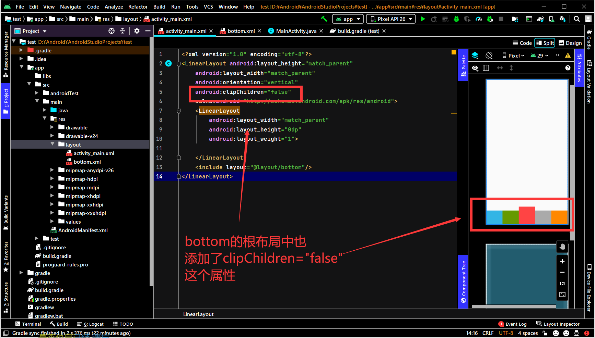Click the pan hand tool in preview
Image resolution: width=595 pixels, height=338 pixels.
pyautogui.click(x=562, y=247)
